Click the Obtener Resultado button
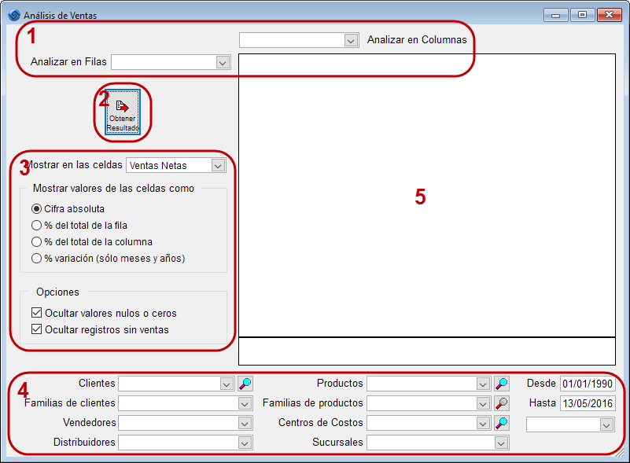The width and height of the screenshot is (630, 463). (x=123, y=112)
